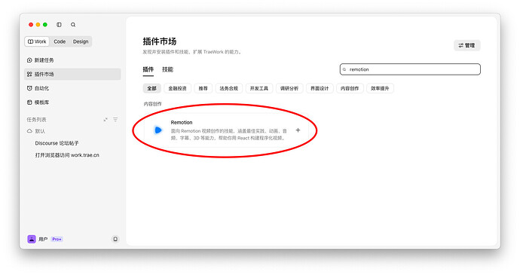Click the Remotion plugin description text

point(228,134)
